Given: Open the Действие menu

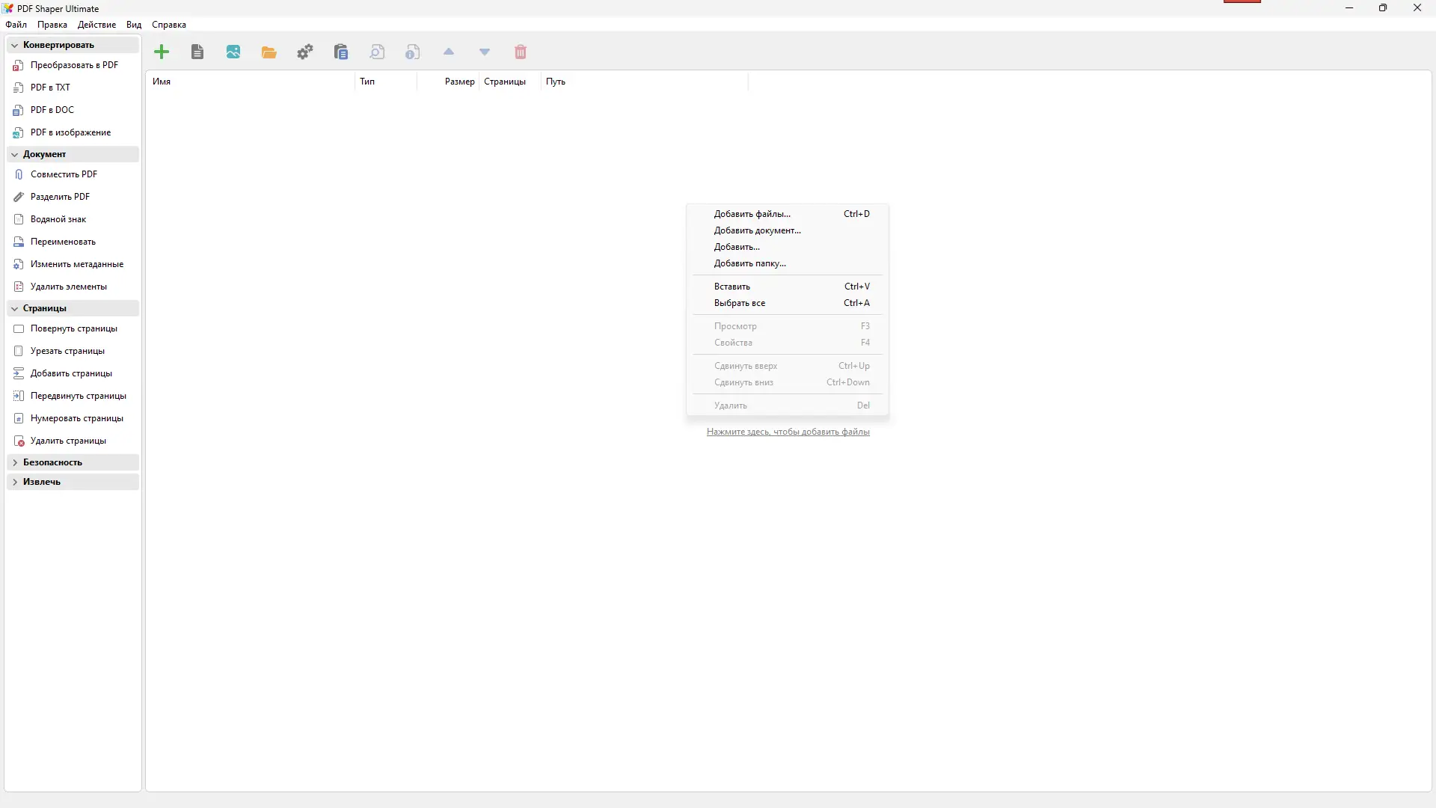Looking at the screenshot, I should (x=96, y=25).
